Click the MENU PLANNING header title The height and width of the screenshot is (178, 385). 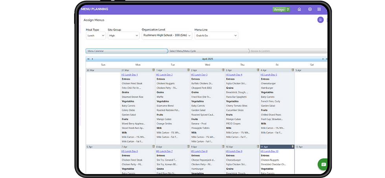95,9
